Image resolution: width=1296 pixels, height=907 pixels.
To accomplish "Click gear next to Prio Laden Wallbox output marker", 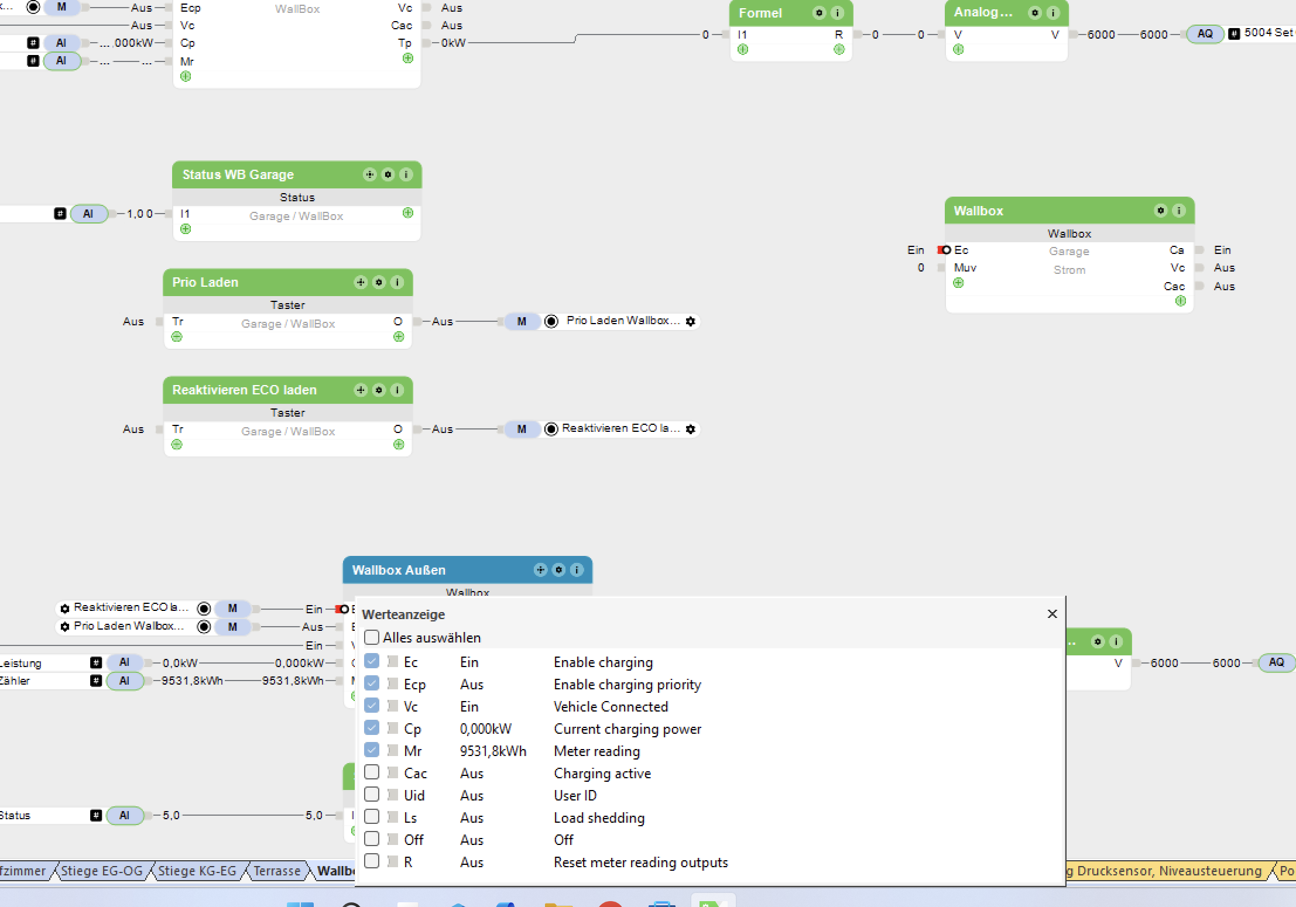I will (690, 321).
